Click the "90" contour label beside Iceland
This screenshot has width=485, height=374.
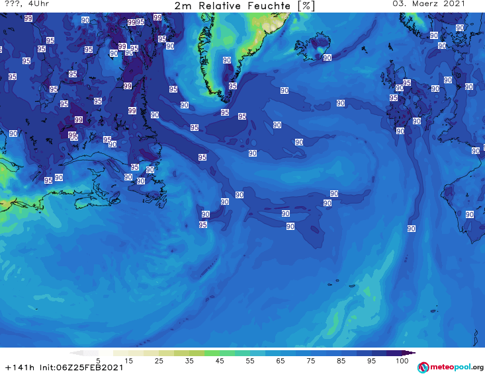coord(327,57)
